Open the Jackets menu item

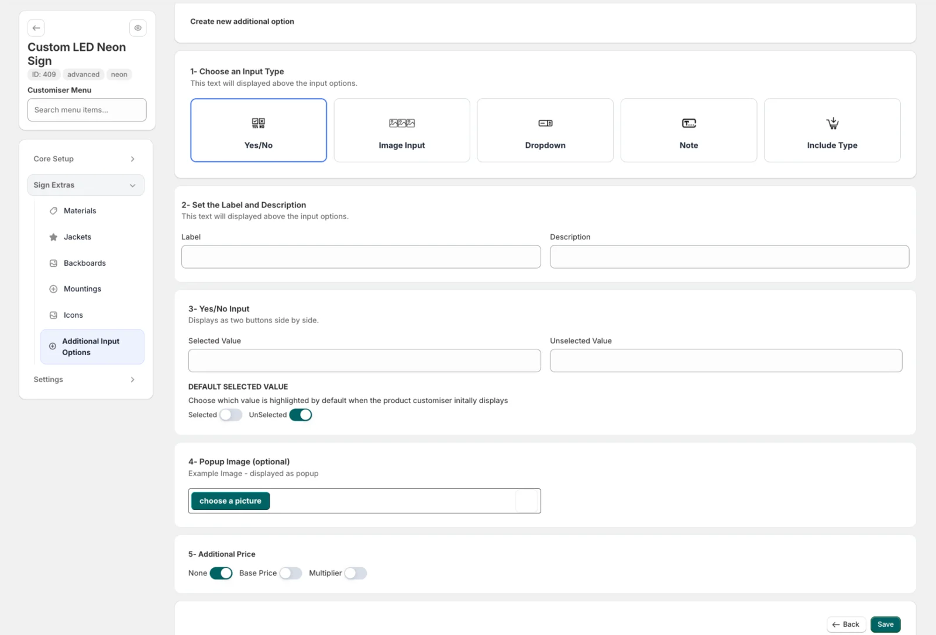[92, 237]
